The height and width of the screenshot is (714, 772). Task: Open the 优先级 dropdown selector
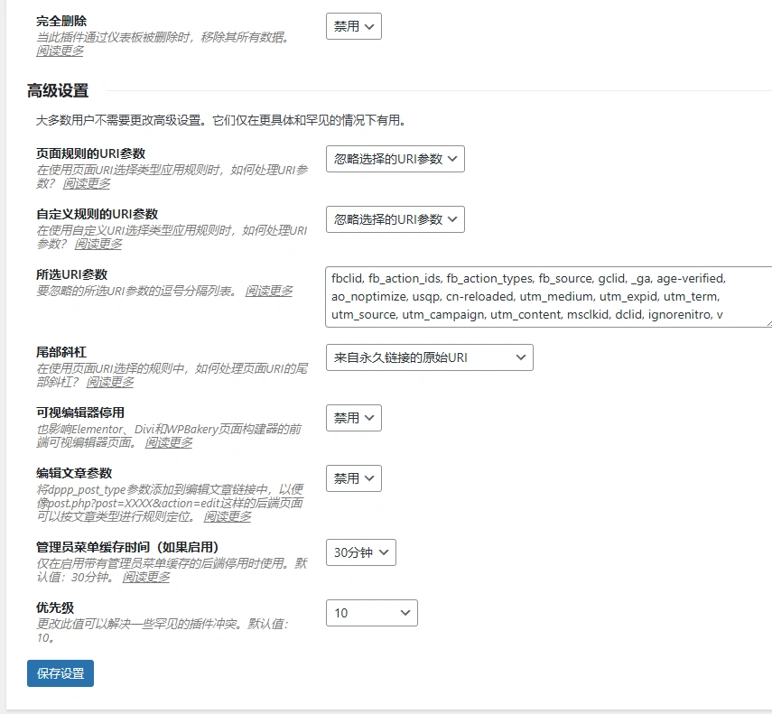coord(371,613)
